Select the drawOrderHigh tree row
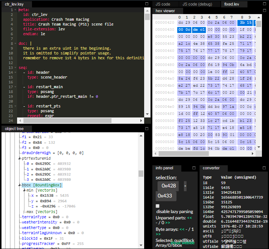 [53, 153]
